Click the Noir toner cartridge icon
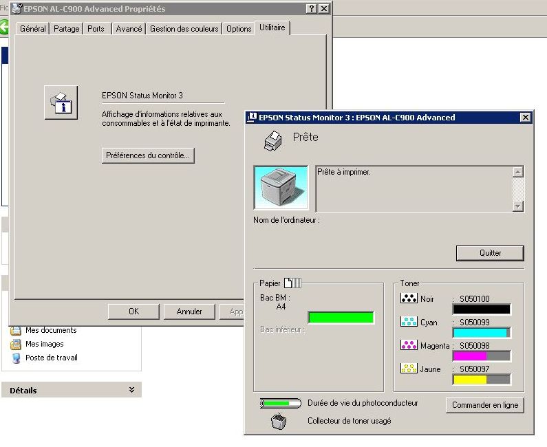 [409, 298]
